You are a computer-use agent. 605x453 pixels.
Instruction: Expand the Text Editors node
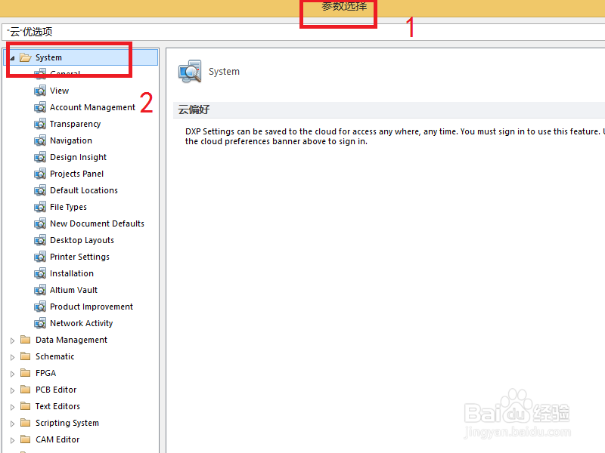(12, 407)
